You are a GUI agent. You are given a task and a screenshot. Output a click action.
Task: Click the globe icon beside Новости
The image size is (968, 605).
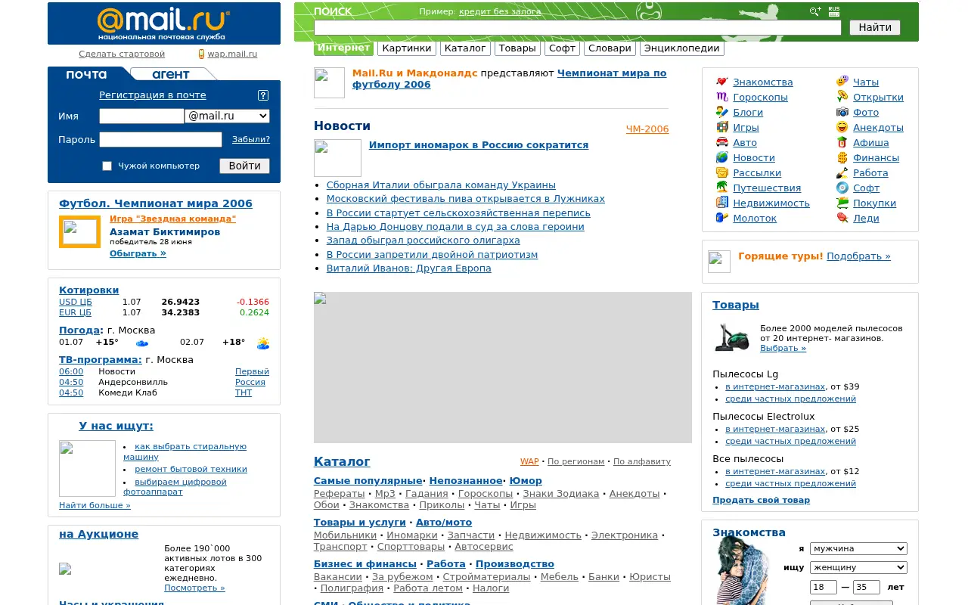pos(721,157)
